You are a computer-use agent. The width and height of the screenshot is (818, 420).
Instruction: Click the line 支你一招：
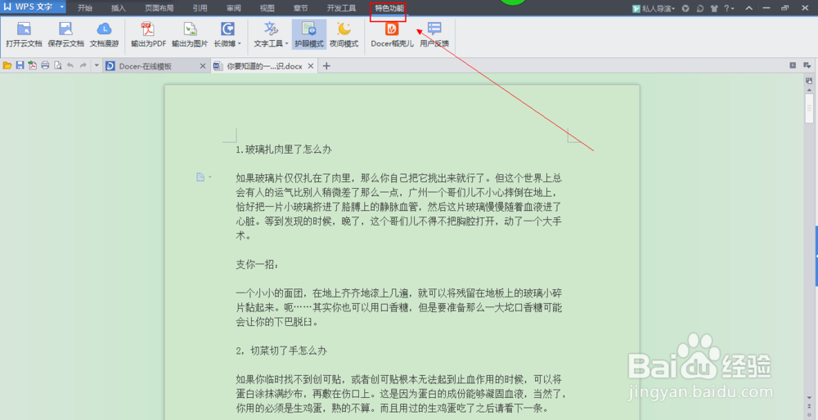point(257,264)
